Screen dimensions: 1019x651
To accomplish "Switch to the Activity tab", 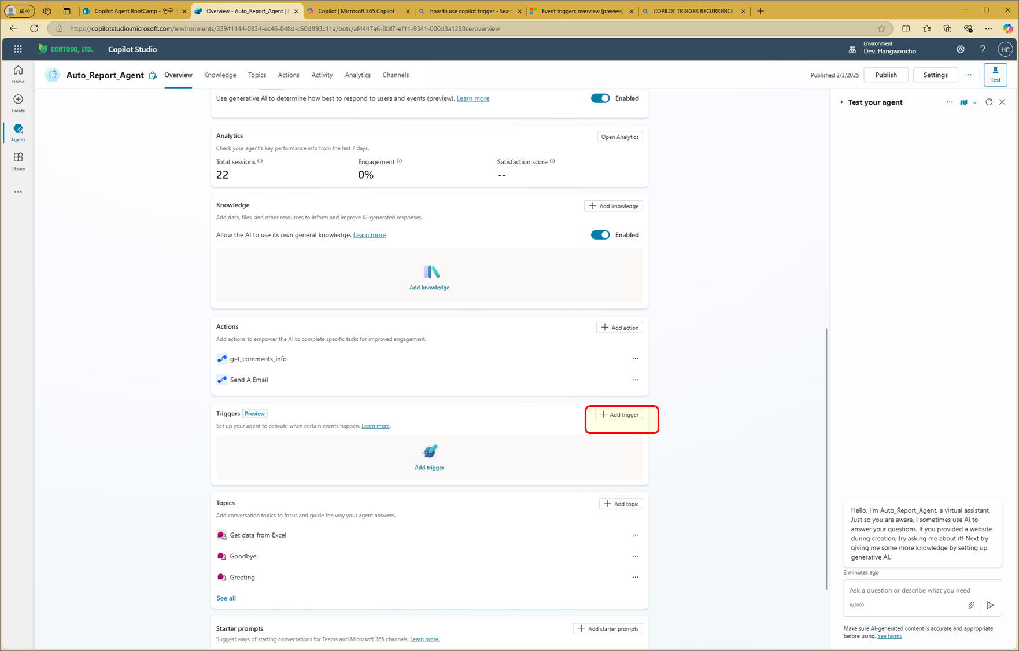I will [322, 75].
